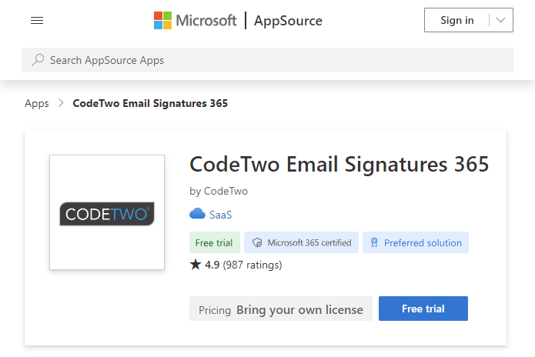Open the 987 ratings link
Viewport: 535px width, 357px height.
(x=252, y=265)
